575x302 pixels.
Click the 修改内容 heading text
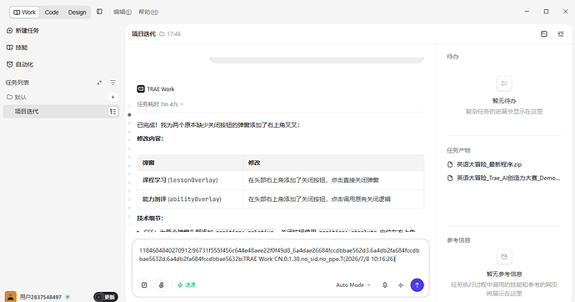150,138
